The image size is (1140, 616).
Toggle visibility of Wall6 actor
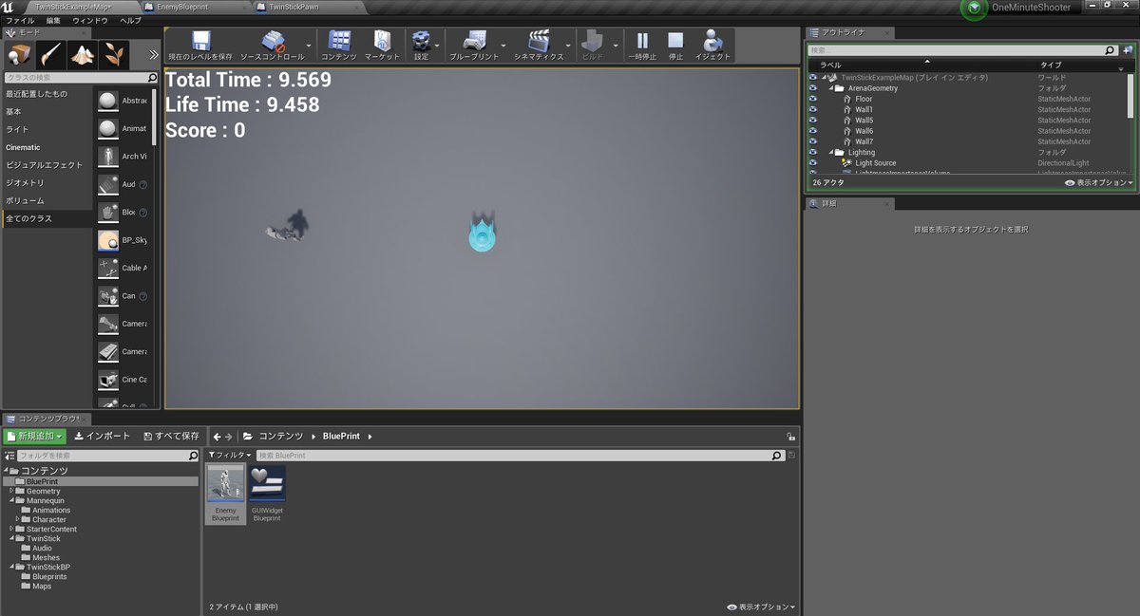812,131
